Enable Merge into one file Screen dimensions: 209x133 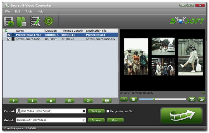[108, 111]
